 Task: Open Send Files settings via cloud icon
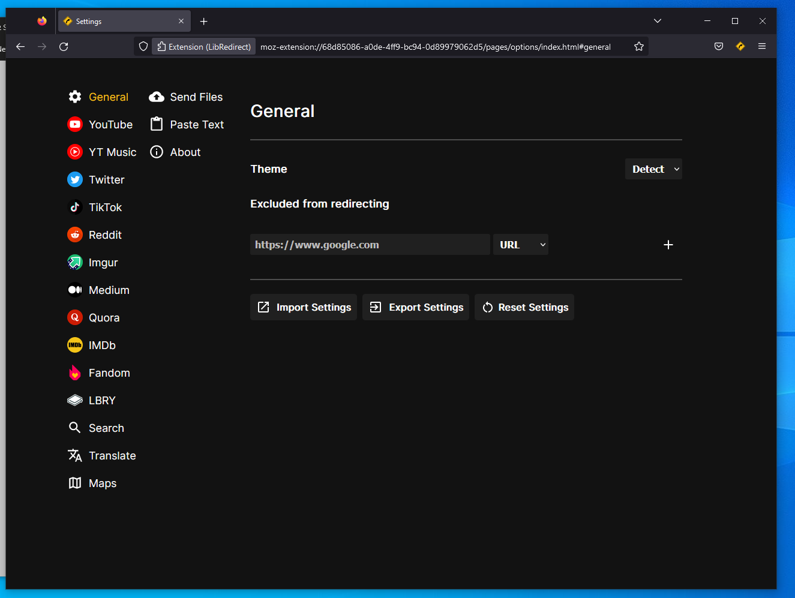tap(157, 97)
